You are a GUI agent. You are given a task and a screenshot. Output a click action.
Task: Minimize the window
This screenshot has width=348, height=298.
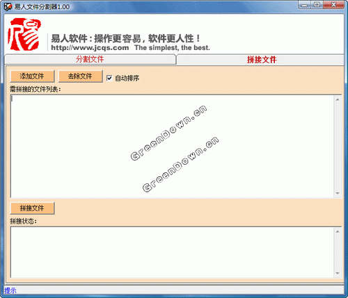pyautogui.click(x=305, y=5)
